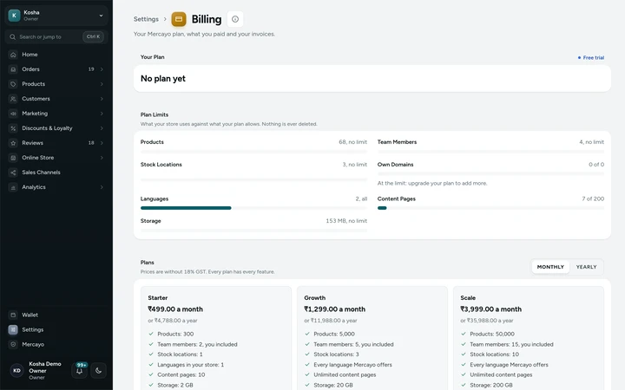Viewport: 625px width, 390px height.
Task: Click the Kosha K avatar logo
Action: (15, 15)
